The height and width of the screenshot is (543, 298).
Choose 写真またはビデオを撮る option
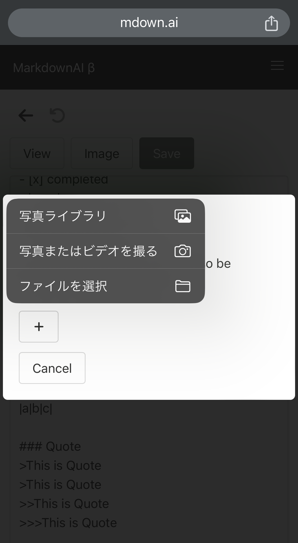point(106,251)
